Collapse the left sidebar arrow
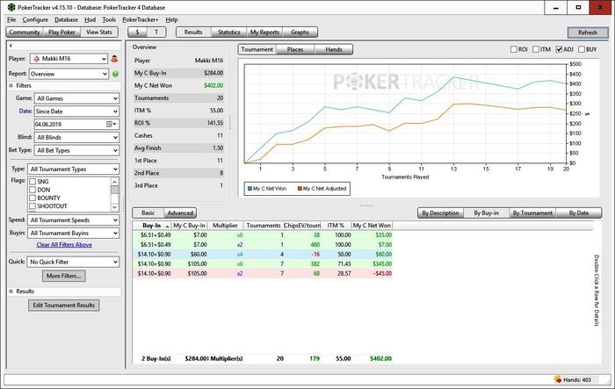 pyautogui.click(x=11, y=46)
